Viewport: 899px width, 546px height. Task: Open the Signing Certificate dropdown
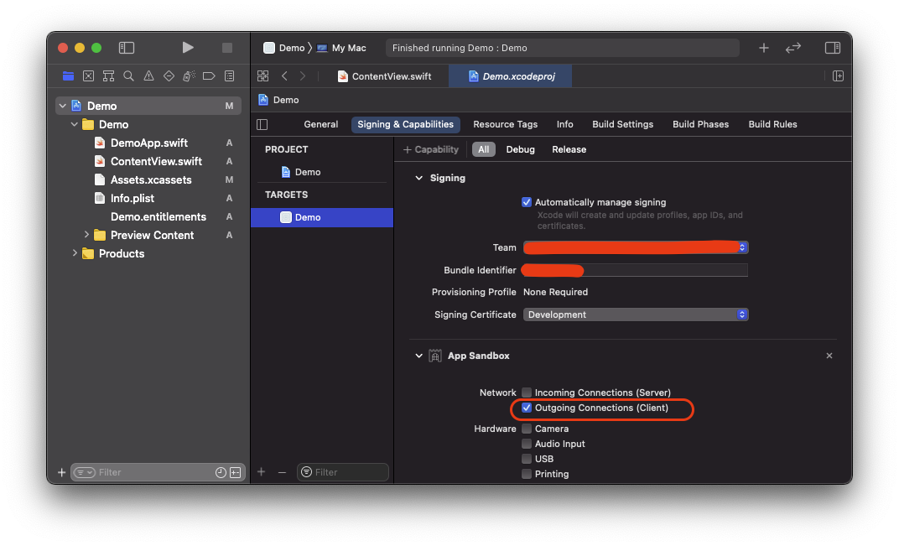636,315
